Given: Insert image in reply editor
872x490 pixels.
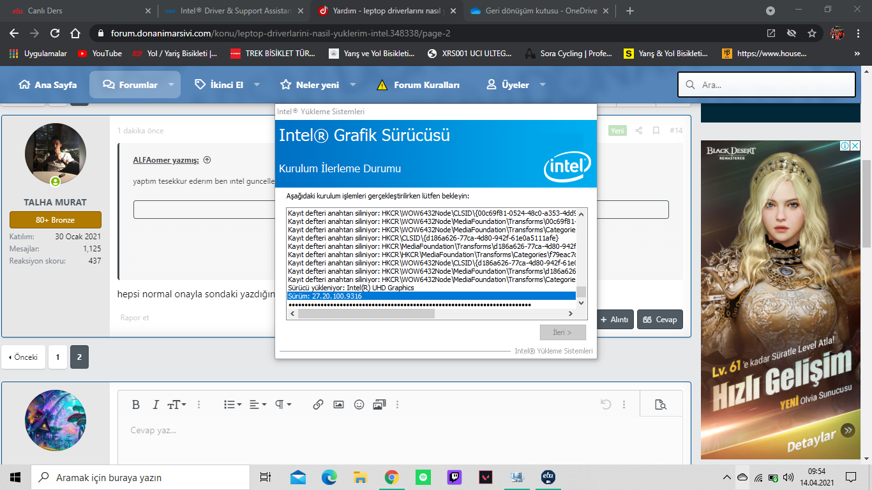Looking at the screenshot, I should click(x=338, y=405).
